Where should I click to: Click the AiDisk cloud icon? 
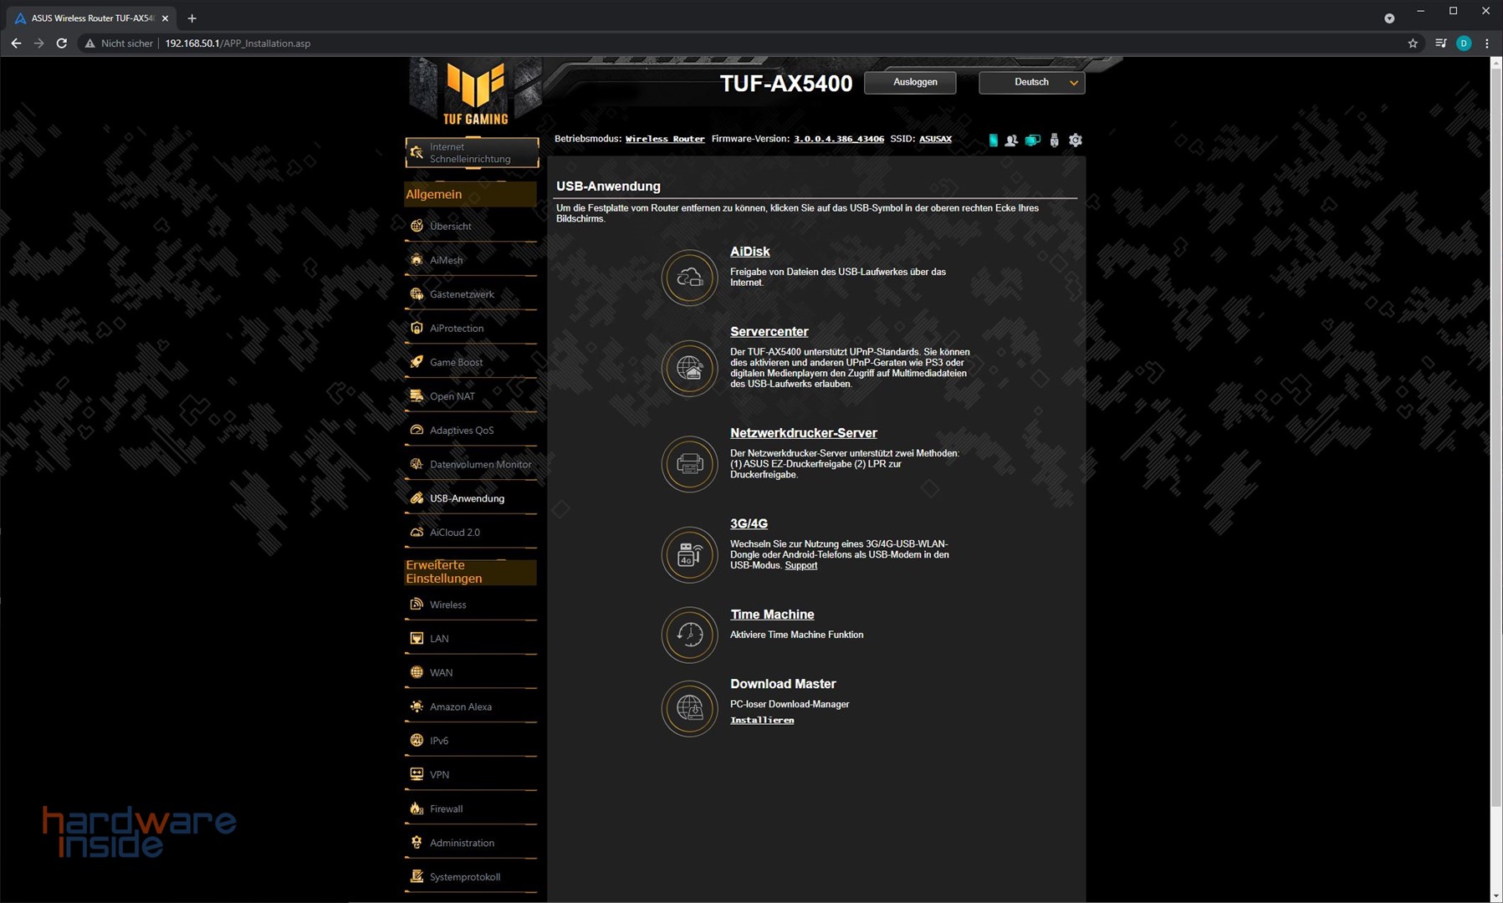click(689, 278)
